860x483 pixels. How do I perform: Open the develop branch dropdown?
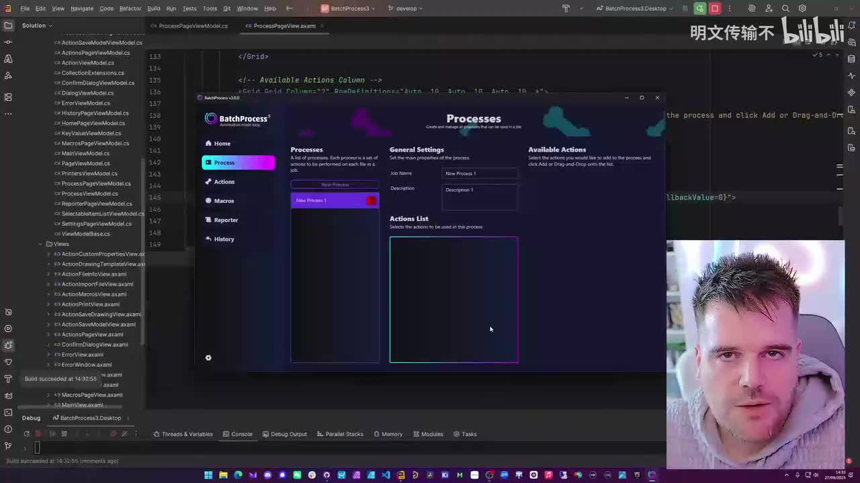[406, 9]
